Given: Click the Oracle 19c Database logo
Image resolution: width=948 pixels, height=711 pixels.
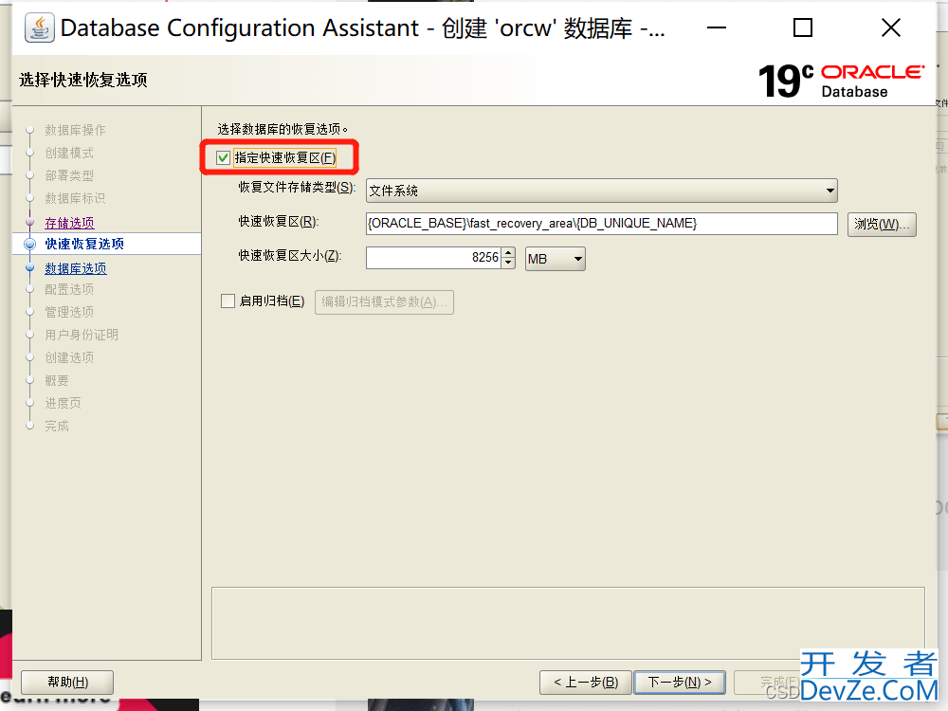Looking at the screenshot, I should [x=841, y=81].
